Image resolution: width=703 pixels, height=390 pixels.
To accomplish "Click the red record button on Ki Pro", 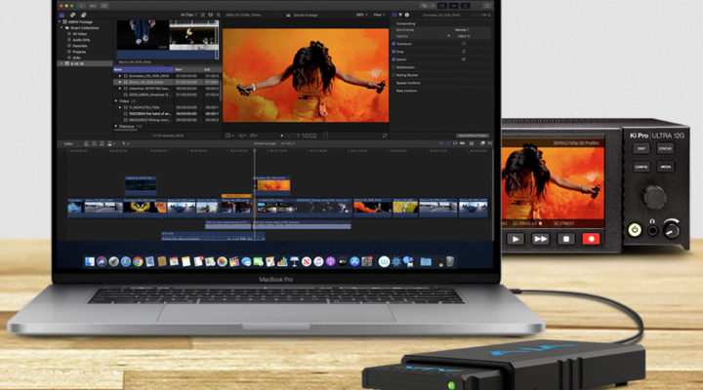I will click(x=591, y=239).
